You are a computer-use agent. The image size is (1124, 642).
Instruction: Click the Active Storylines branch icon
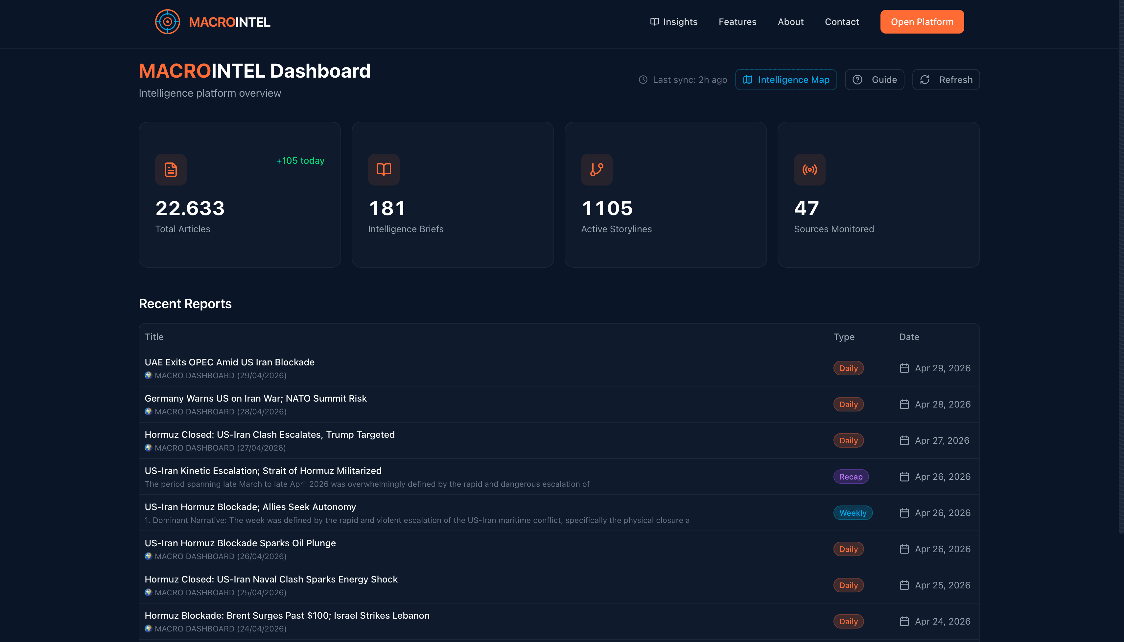pos(597,169)
